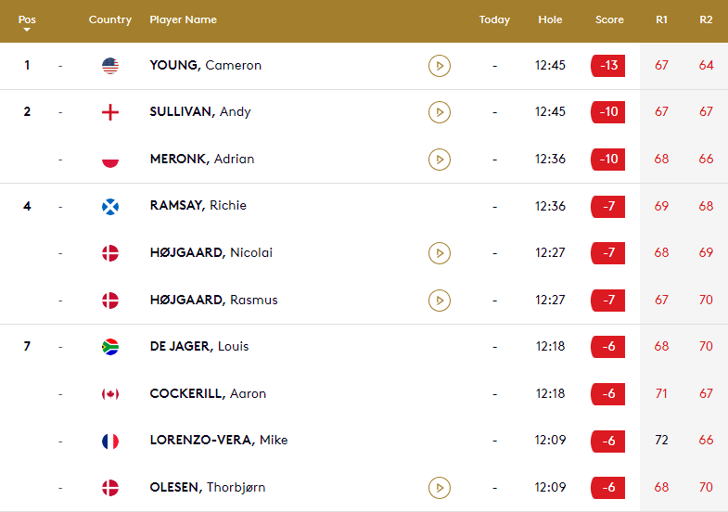Open Mike Lorenzo-Vera's player profile
The height and width of the screenshot is (512, 728).
(218, 441)
